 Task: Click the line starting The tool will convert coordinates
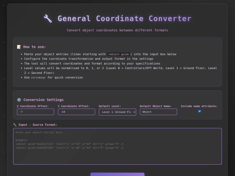pyautogui.click(x=92, y=63)
